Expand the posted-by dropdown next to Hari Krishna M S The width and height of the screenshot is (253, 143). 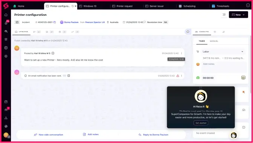[53, 53]
